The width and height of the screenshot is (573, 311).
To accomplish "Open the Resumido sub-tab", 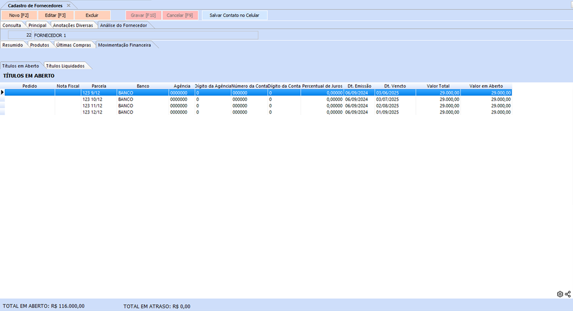I will [x=13, y=45].
